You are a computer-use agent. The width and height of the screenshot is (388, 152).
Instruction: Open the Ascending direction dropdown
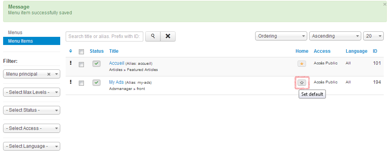tap(335, 36)
